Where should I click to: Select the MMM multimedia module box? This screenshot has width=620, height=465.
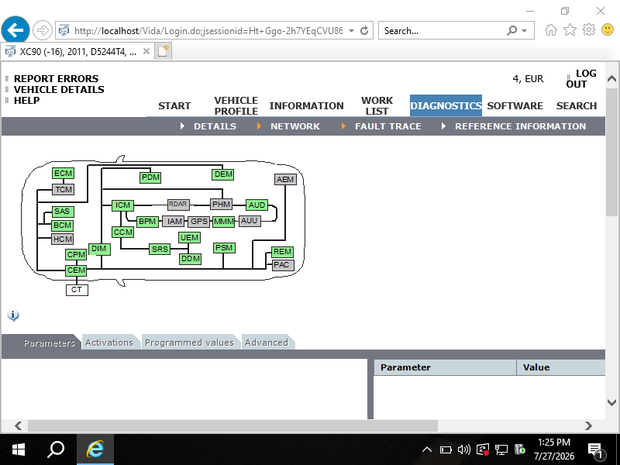pyautogui.click(x=223, y=222)
